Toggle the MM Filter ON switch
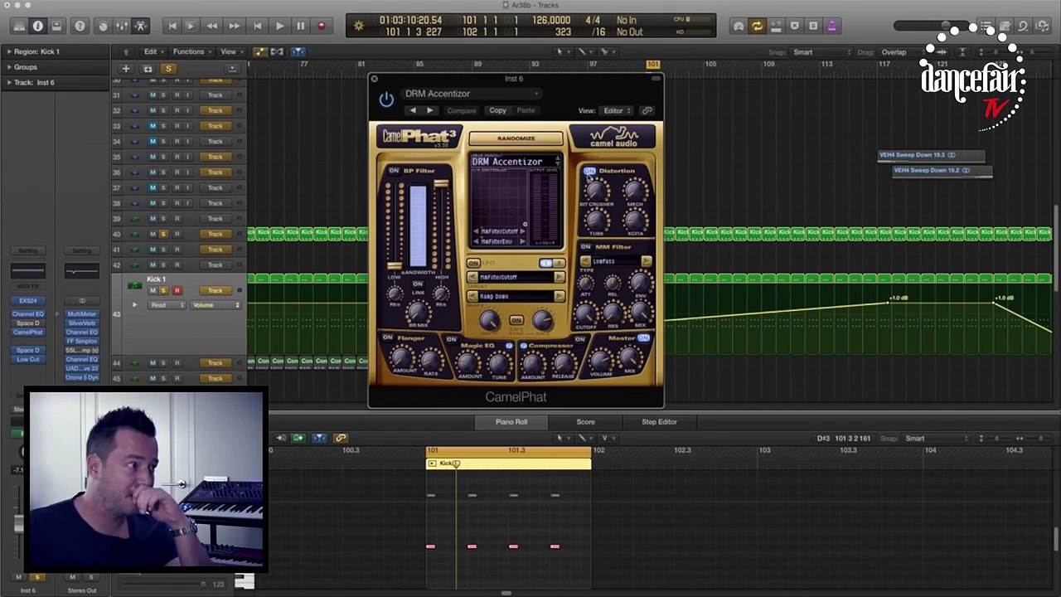Image resolution: width=1061 pixels, height=597 pixels. pos(585,247)
